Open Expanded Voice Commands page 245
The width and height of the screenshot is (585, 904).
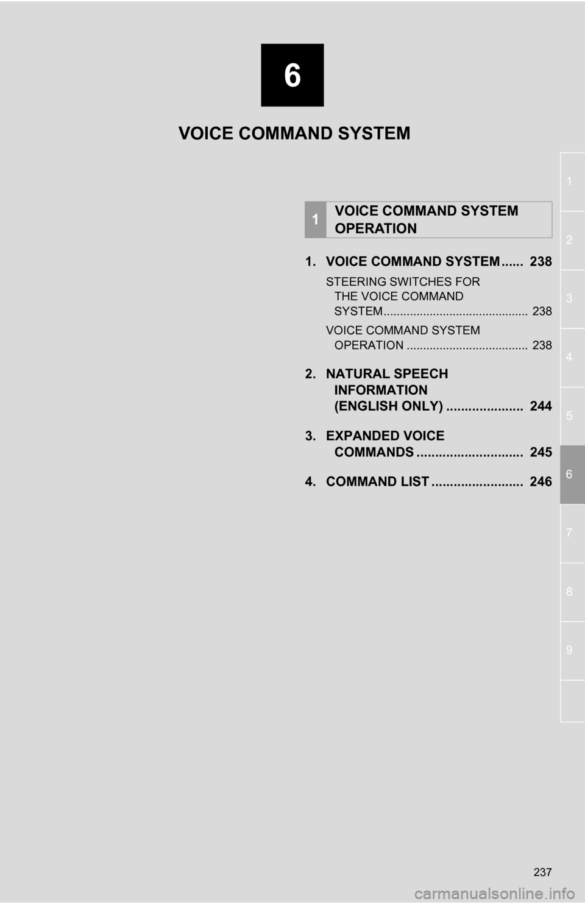point(428,444)
